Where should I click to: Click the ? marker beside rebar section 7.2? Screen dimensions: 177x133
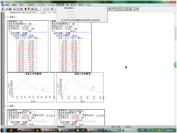pos(3,111)
